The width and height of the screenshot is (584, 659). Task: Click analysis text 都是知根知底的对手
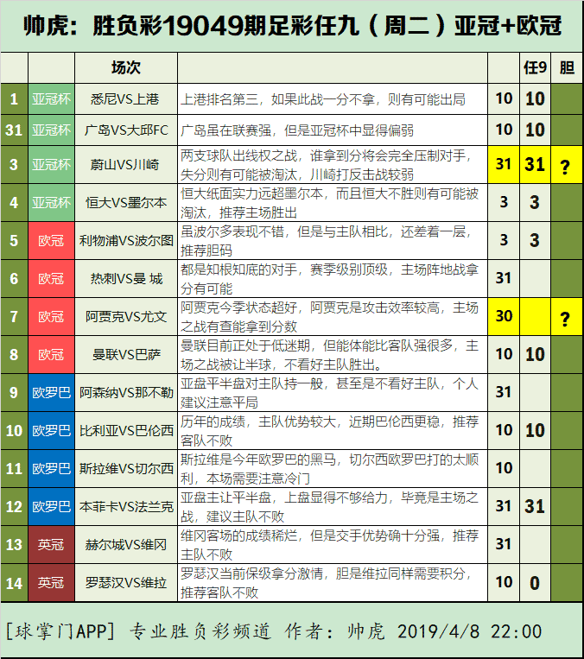coord(238,269)
